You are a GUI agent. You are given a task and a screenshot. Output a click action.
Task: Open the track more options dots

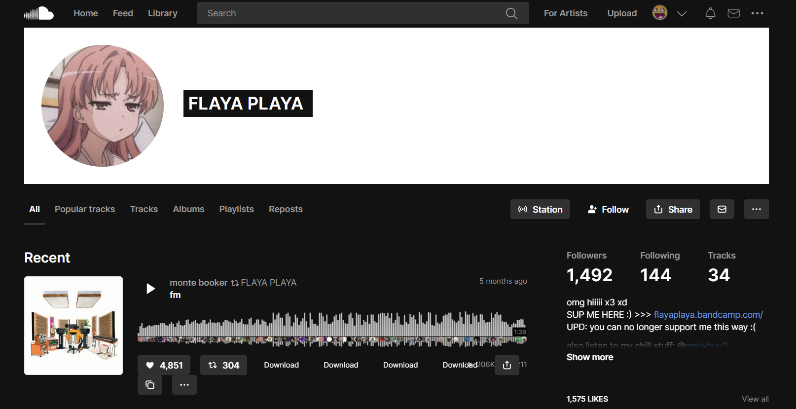click(184, 385)
